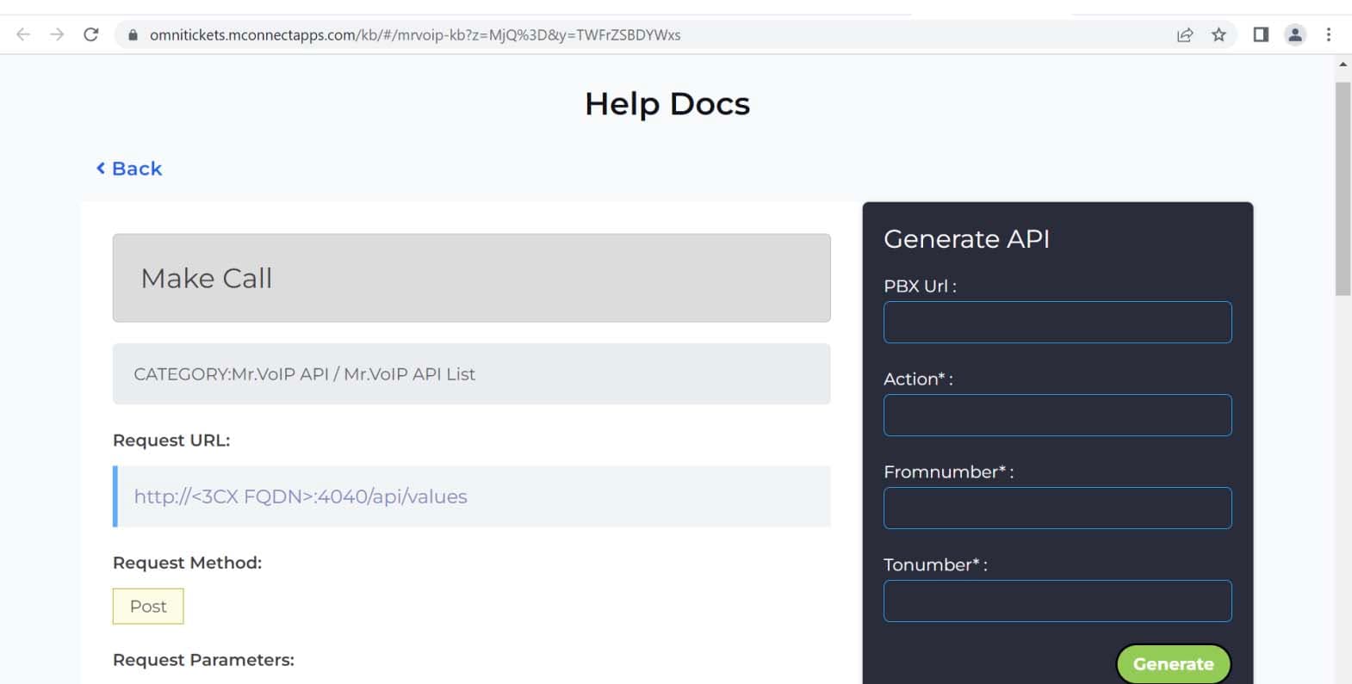Click the Generate API panel heading
The height and width of the screenshot is (684, 1352).
967,239
